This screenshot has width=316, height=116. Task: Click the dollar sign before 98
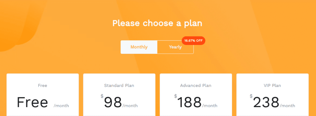(x=102, y=96)
